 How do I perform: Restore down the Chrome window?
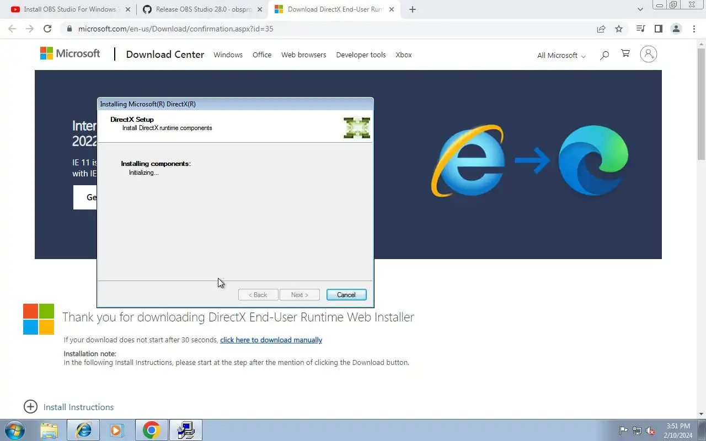(x=673, y=5)
